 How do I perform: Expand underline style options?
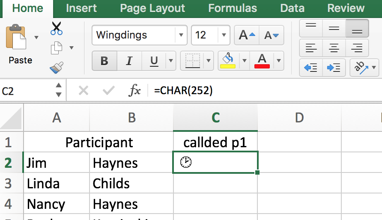point(171,61)
